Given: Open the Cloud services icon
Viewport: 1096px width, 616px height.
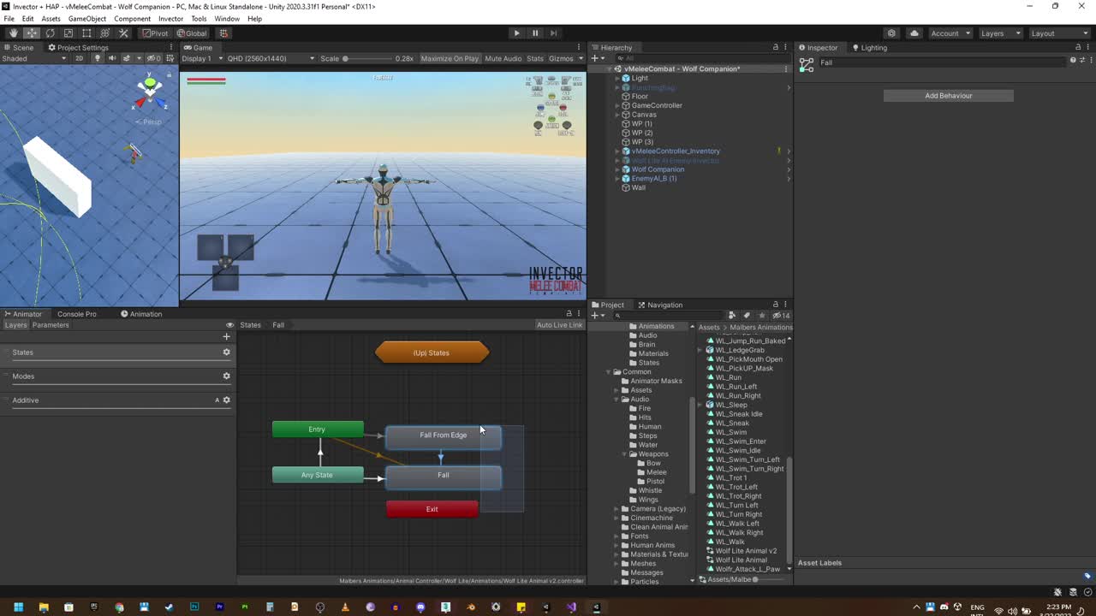Looking at the screenshot, I should click(x=914, y=33).
